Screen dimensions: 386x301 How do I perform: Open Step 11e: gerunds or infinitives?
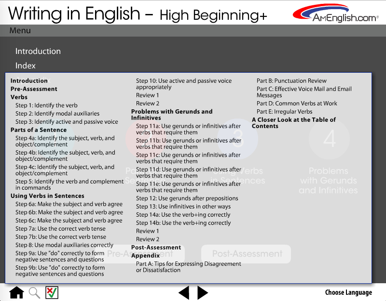[188, 187]
